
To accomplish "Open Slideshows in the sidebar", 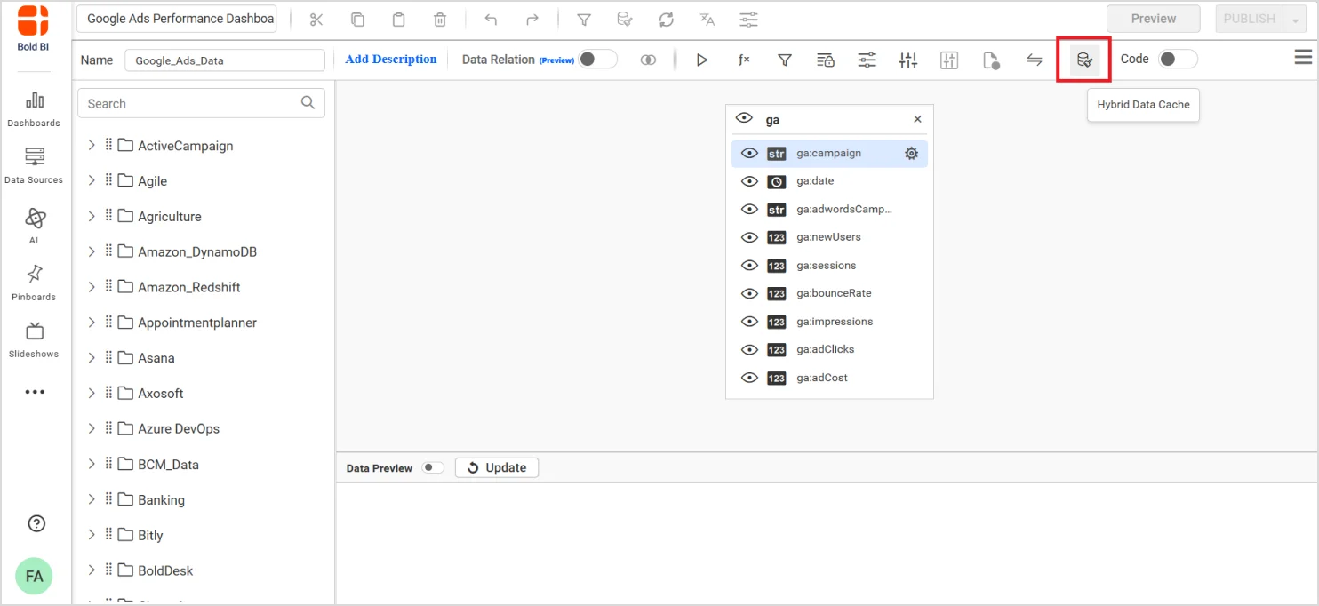I will [34, 339].
